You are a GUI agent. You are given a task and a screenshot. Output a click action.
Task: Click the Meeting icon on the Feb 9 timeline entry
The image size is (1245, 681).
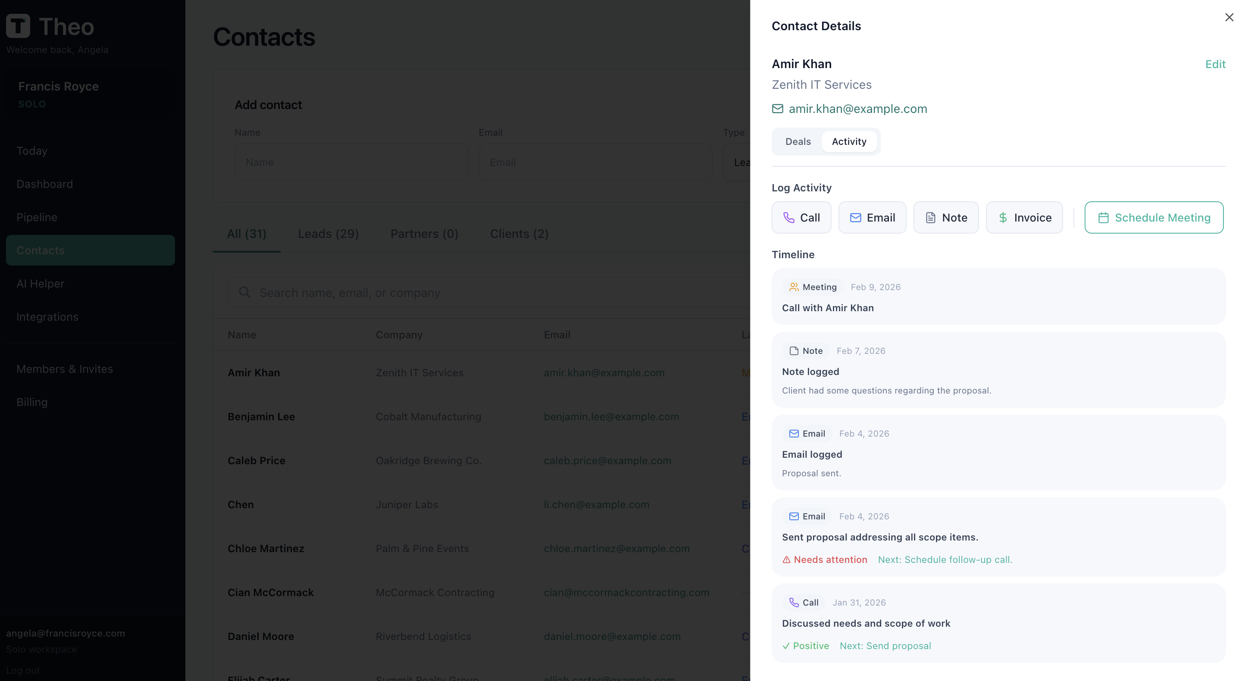click(793, 287)
